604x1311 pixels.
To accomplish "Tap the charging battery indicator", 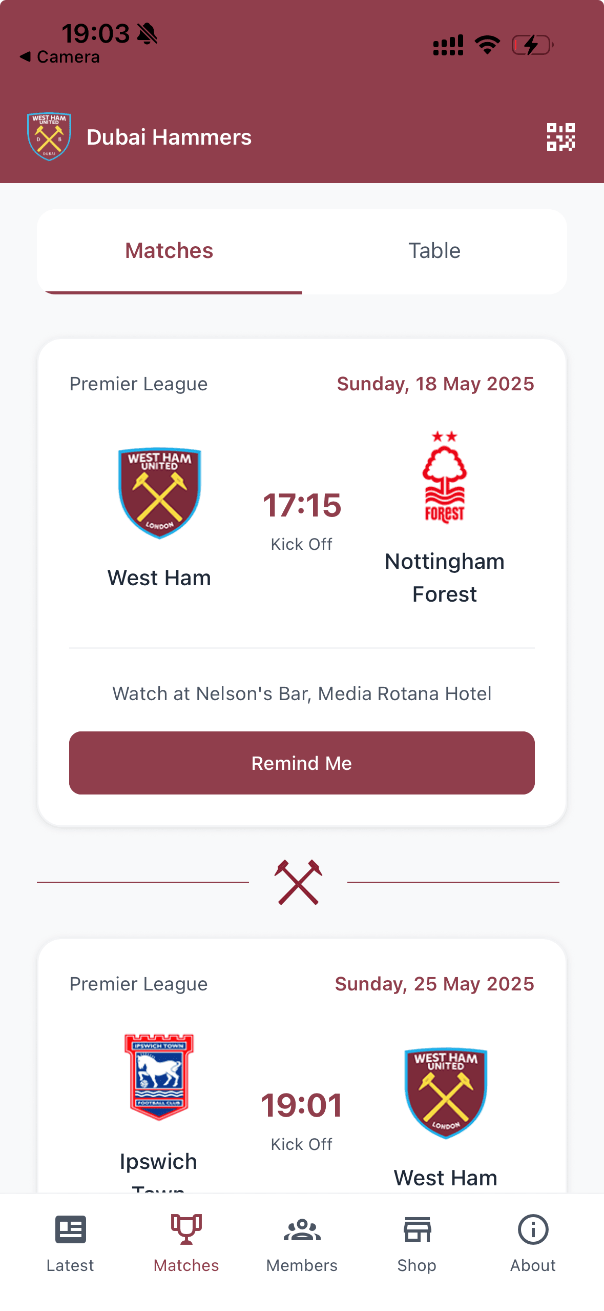I will [531, 45].
